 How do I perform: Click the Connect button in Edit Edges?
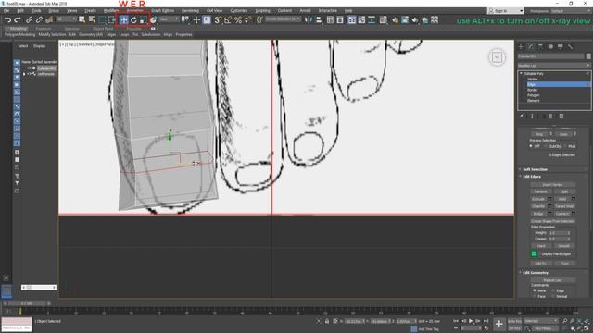point(562,214)
